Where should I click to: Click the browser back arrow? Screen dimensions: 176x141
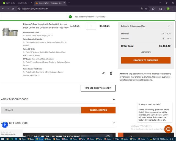pyautogui.click(x=3, y=9)
